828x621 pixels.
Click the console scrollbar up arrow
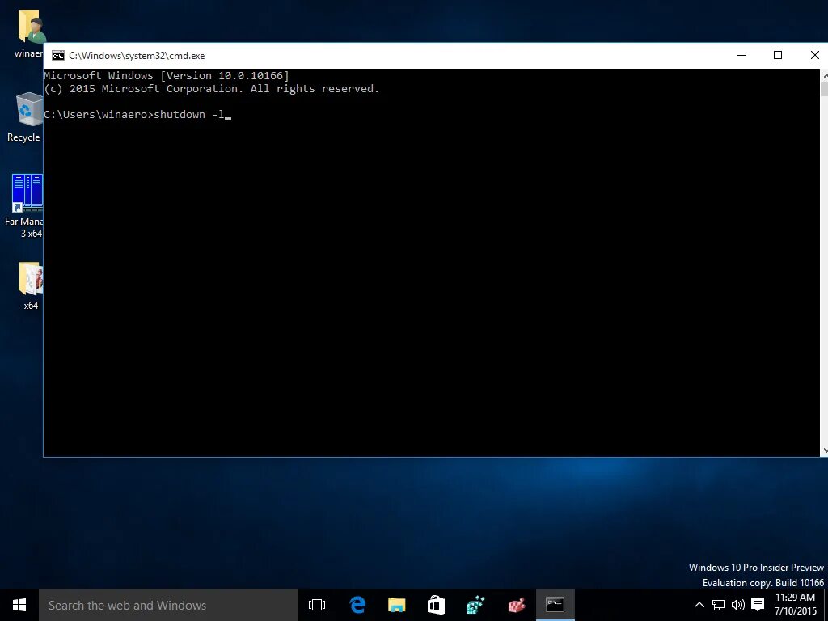coord(824,75)
